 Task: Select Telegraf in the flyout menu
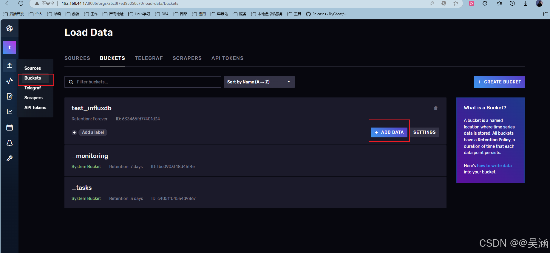coord(33,88)
